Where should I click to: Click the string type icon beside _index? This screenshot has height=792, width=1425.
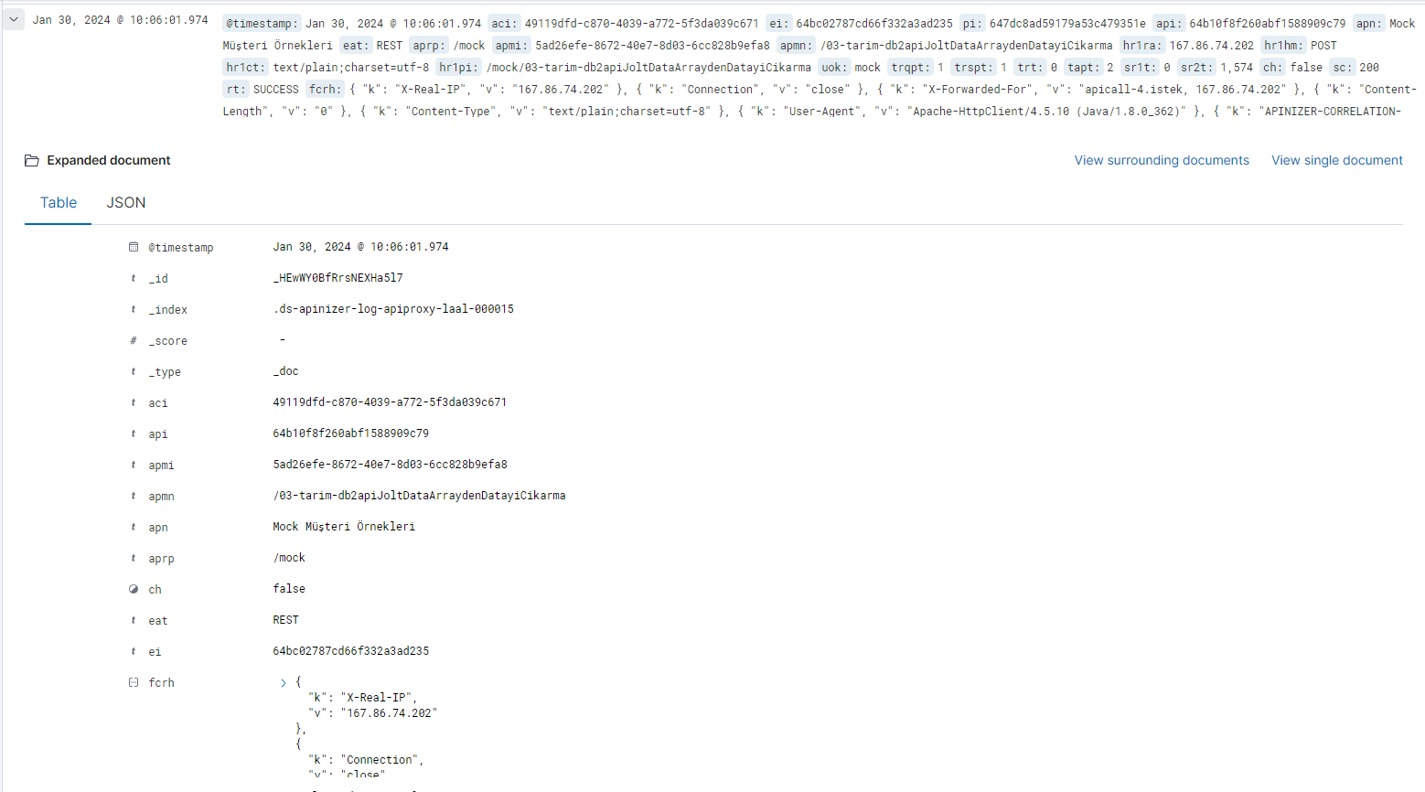pos(134,309)
